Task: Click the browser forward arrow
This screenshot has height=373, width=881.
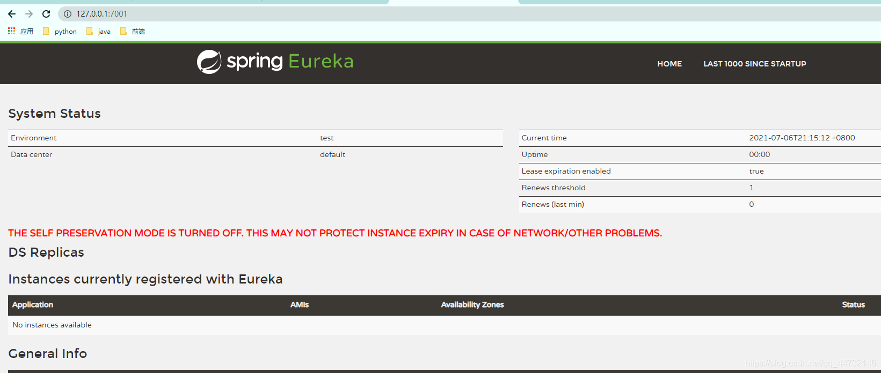Action: click(x=29, y=14)
